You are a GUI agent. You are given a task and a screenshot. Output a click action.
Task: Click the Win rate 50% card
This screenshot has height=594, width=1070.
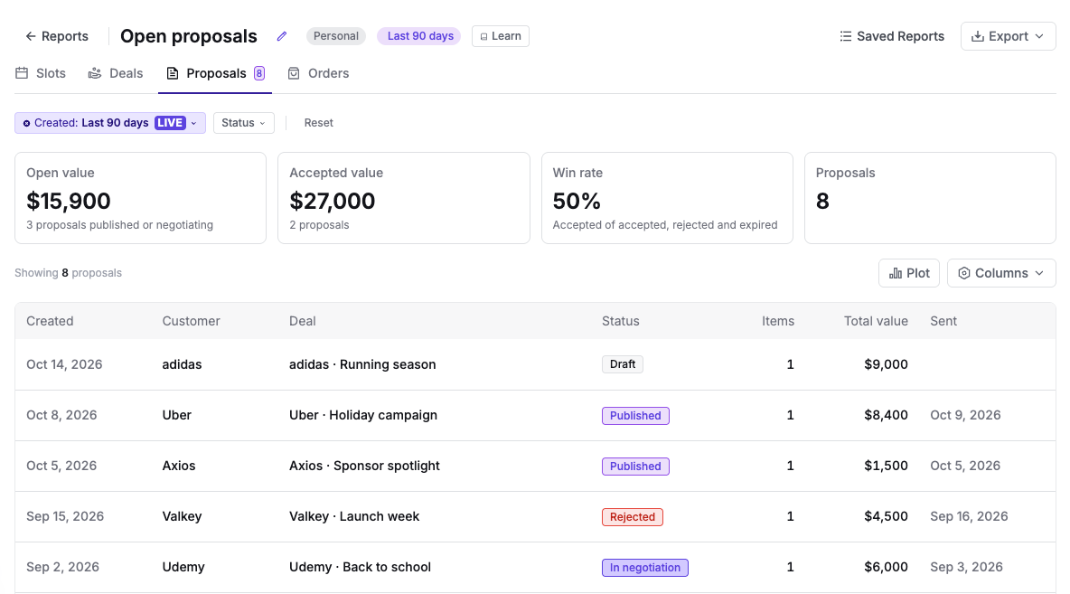pyautogui.click(x=667, y=198)
